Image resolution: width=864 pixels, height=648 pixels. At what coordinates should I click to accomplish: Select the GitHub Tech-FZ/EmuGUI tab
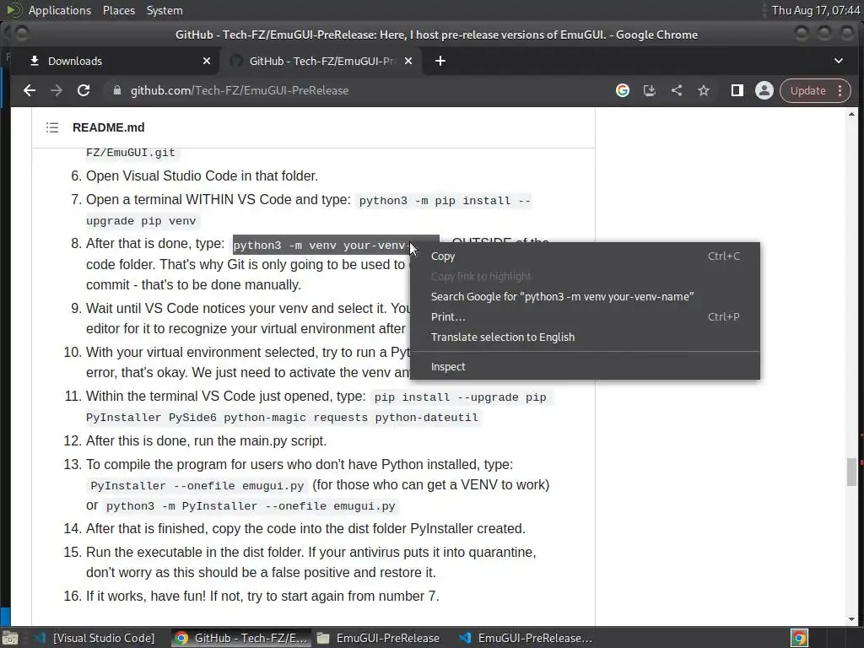(321, 61)
